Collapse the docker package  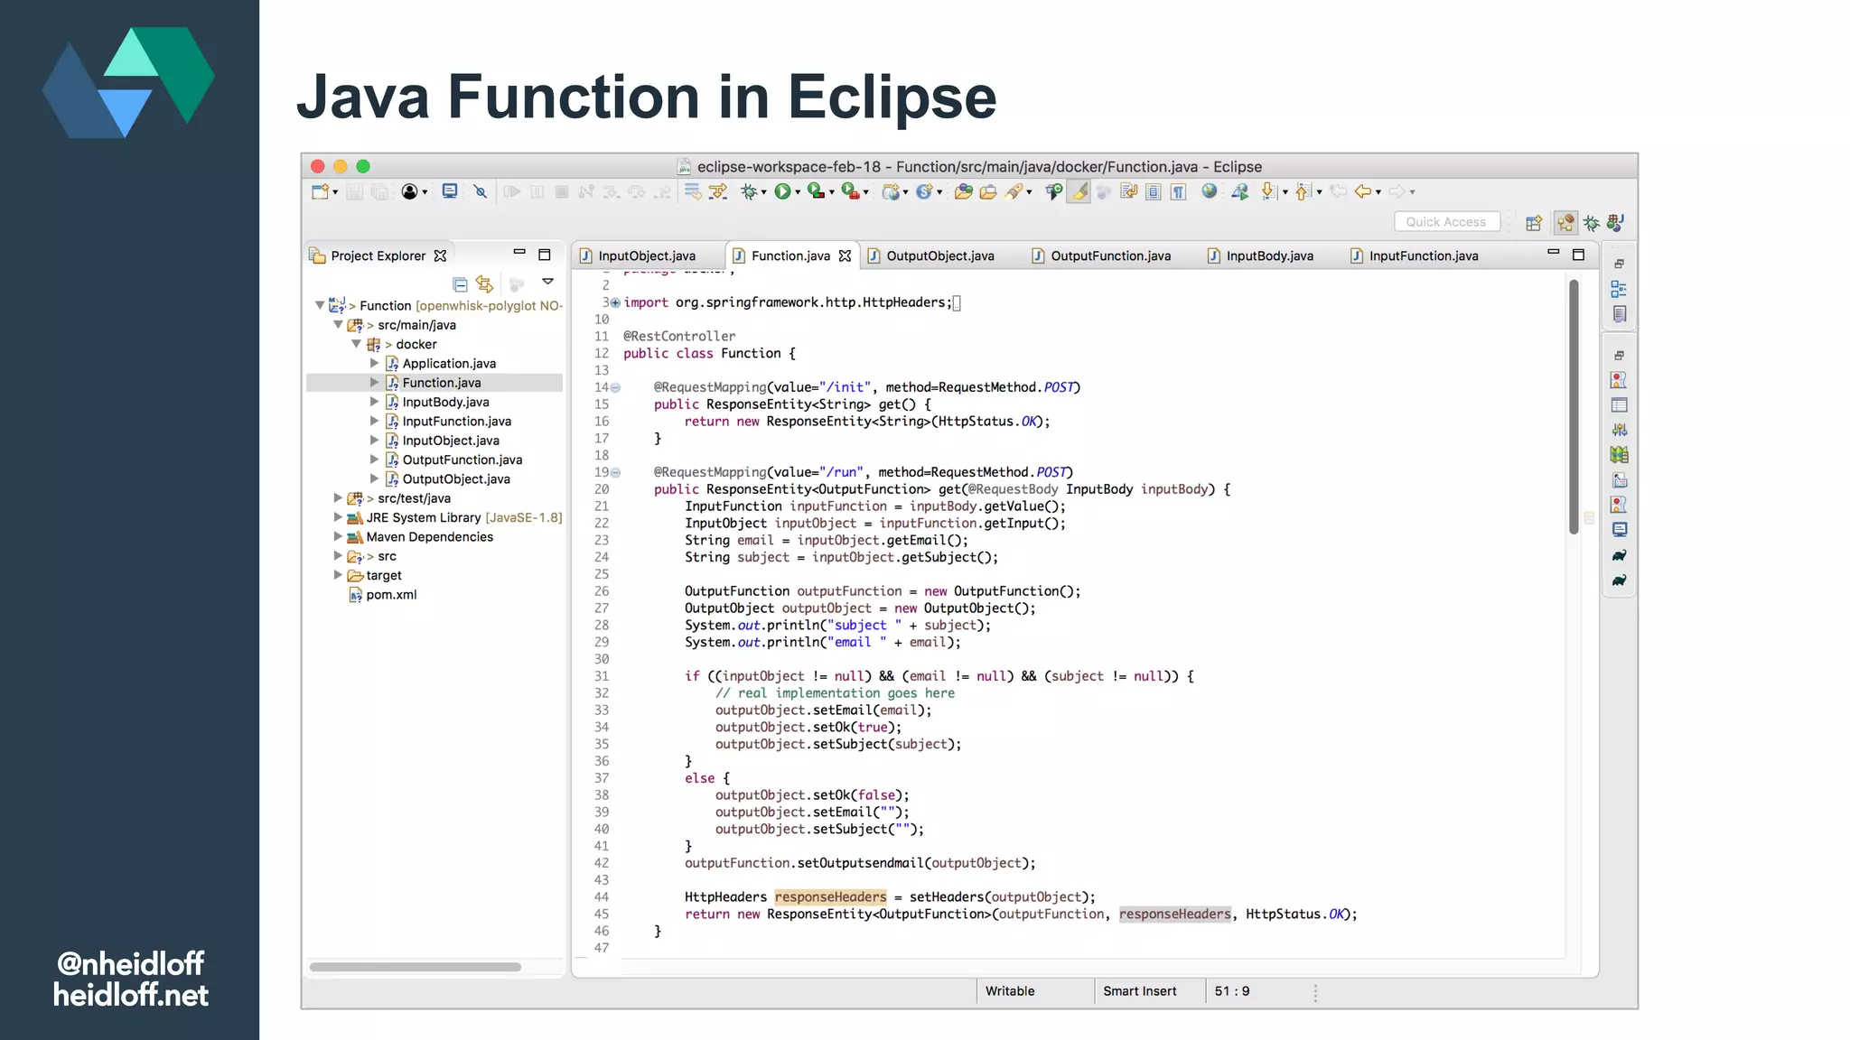356,344
